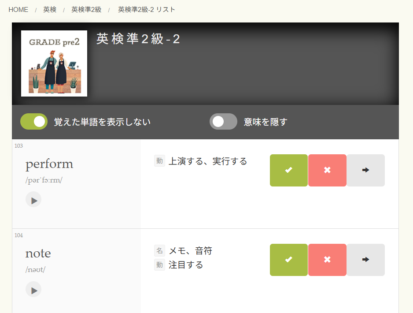This screenshot has height=313, width=413.
Task: Open perform detail with arrow button
Action: pos(365,170)
